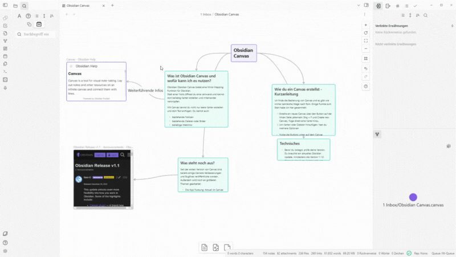Open canvas help circle icon
Image resolution: width=456 pixels, height=257 pixels.
(x=366, y=87)
